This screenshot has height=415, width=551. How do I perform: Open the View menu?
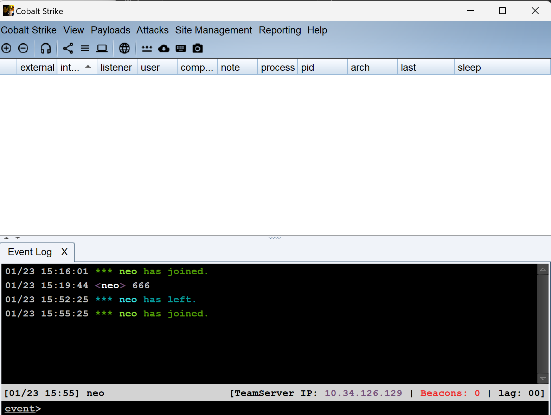point(74,30)
